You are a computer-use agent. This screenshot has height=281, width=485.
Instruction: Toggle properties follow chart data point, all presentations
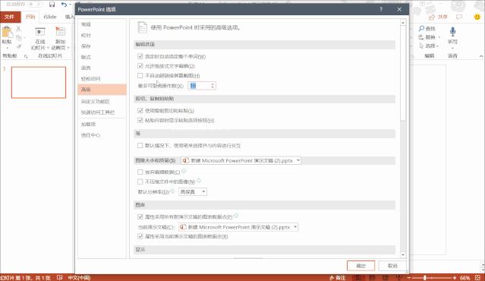click(140, 216)
